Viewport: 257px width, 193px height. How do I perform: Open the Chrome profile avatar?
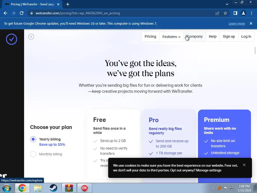(243, 13)
